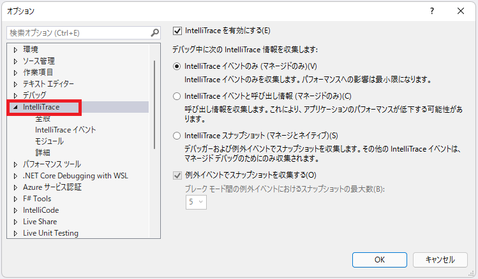This screenshot has width=478, height=279.
Task: Select IntelliTrace イベント tree item
Action: click(66, 130)
